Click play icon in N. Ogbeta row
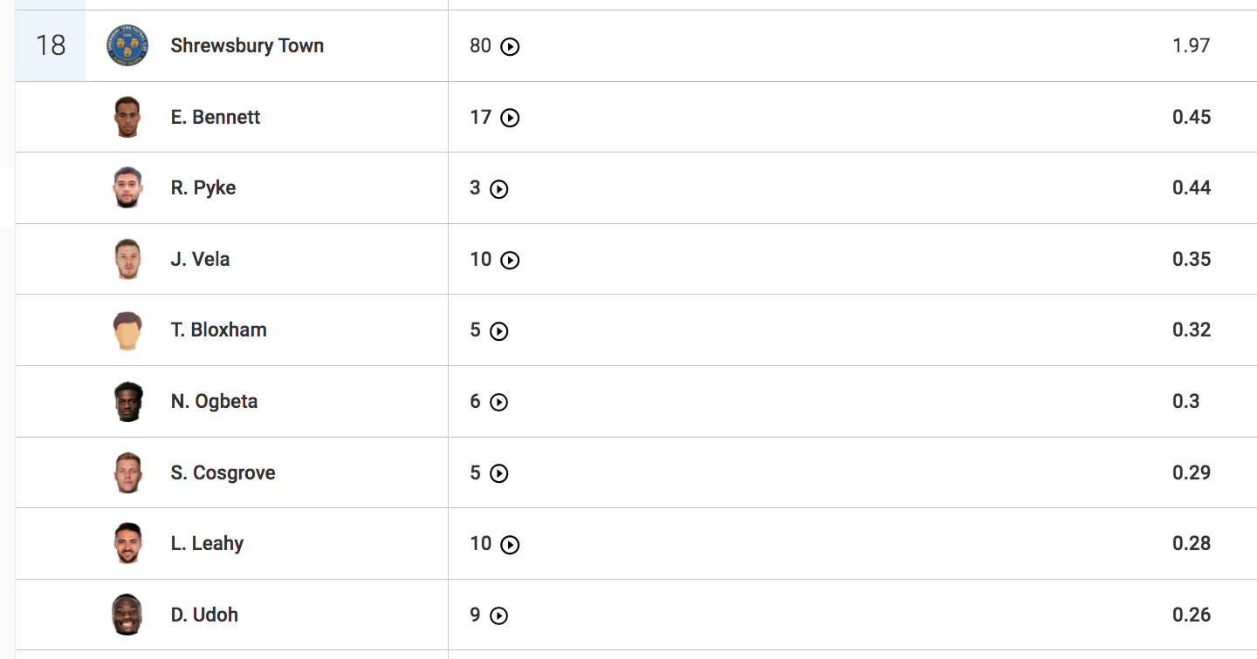The width and height of the screenshot is (1257, 659). pos(498,402)
